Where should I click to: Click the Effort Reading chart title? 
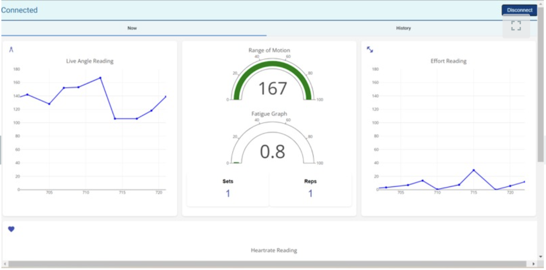449,61
